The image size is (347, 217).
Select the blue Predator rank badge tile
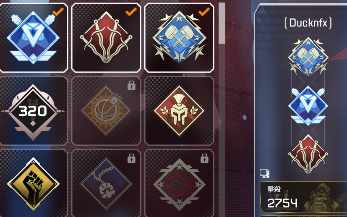tap(34, 38)
